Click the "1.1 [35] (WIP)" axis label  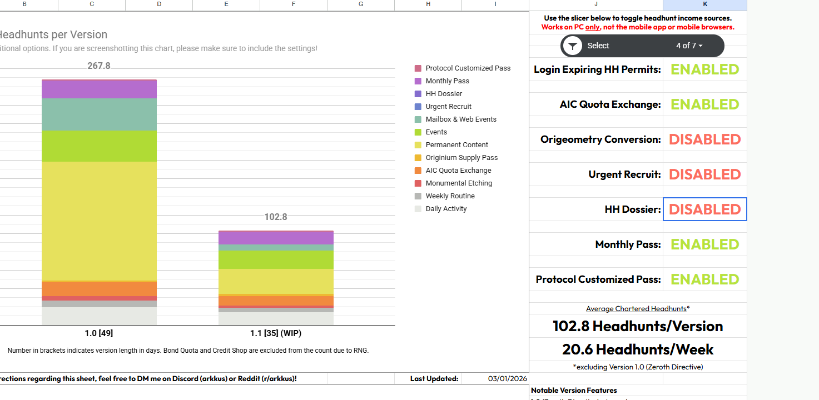pyautogui.click(x=276, y=333)
